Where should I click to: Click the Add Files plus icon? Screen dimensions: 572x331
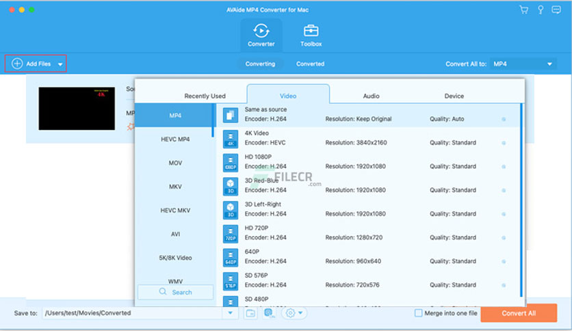pos(17,64)
